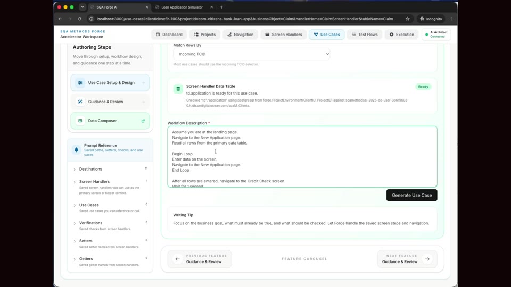
Task: Select Use Case Setup & Design step
Action: click(x=110, y=83)
